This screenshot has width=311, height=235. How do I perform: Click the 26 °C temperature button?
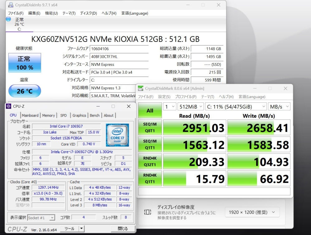click(25, 91)
